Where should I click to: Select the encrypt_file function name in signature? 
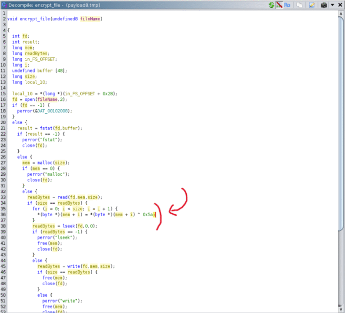(36, 19)
